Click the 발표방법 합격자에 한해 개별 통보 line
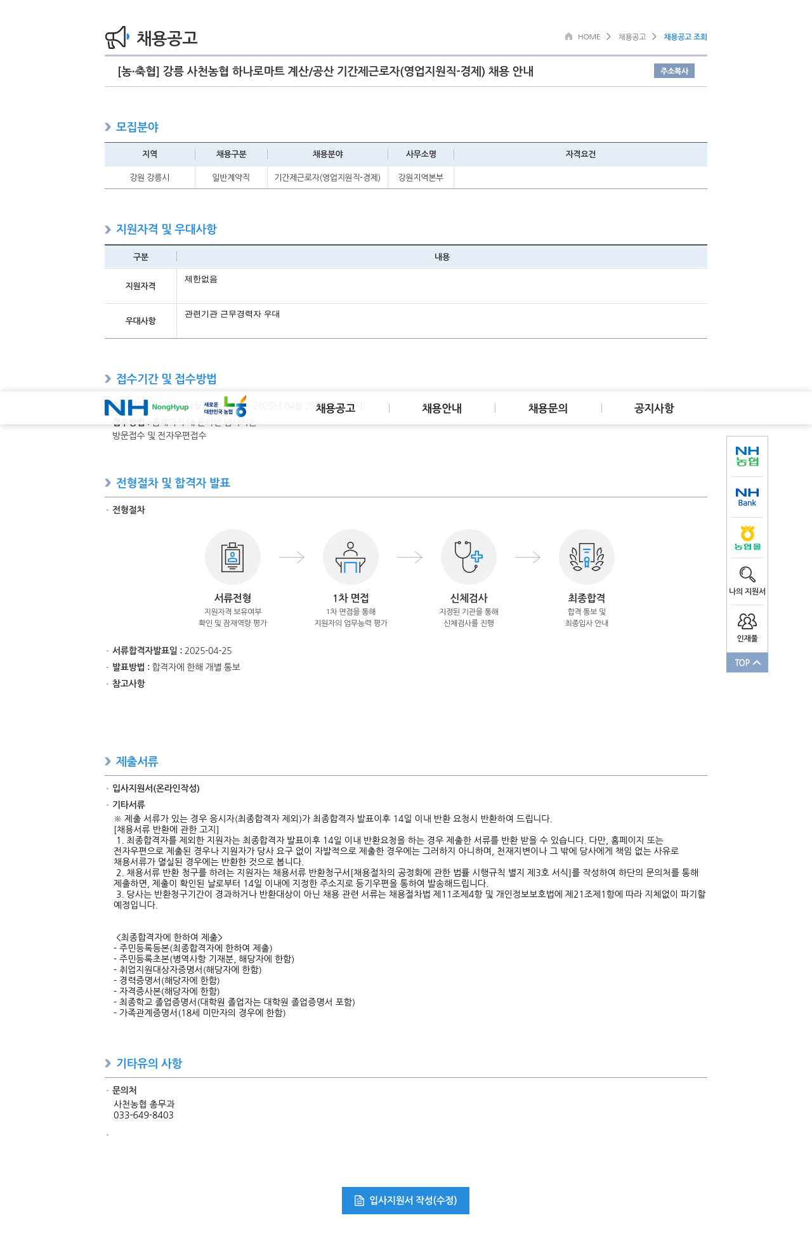 [x=176, y=667]
